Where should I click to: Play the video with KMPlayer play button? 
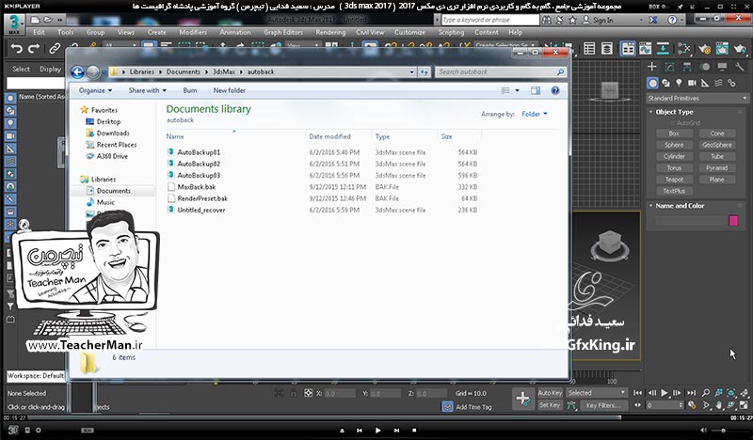378,431
